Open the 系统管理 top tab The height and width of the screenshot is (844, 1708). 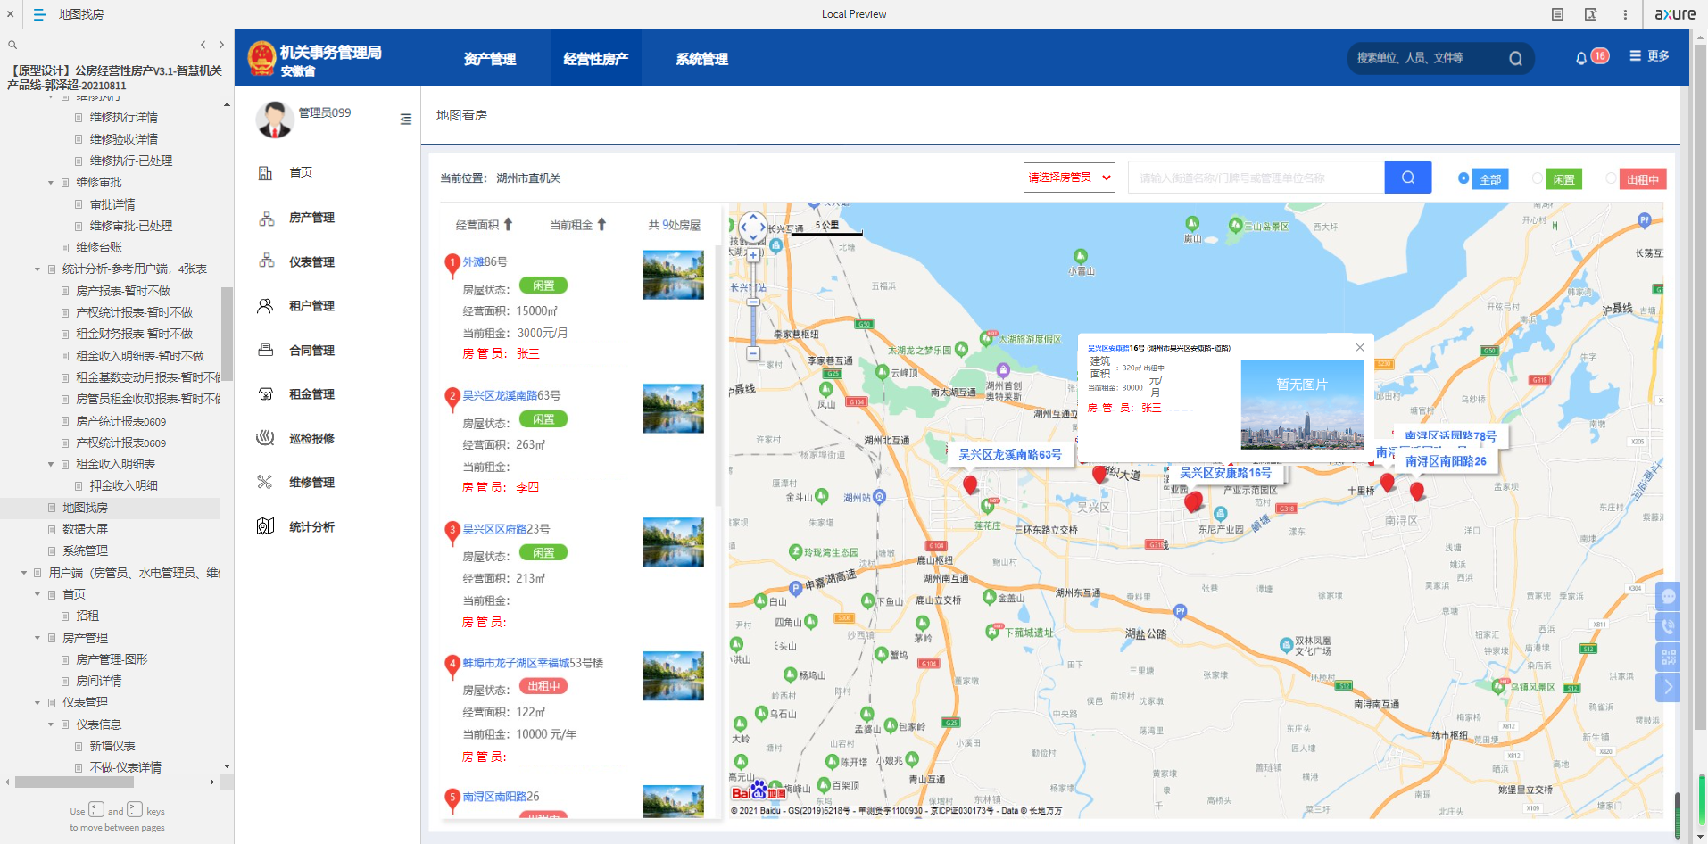(702, 59)
